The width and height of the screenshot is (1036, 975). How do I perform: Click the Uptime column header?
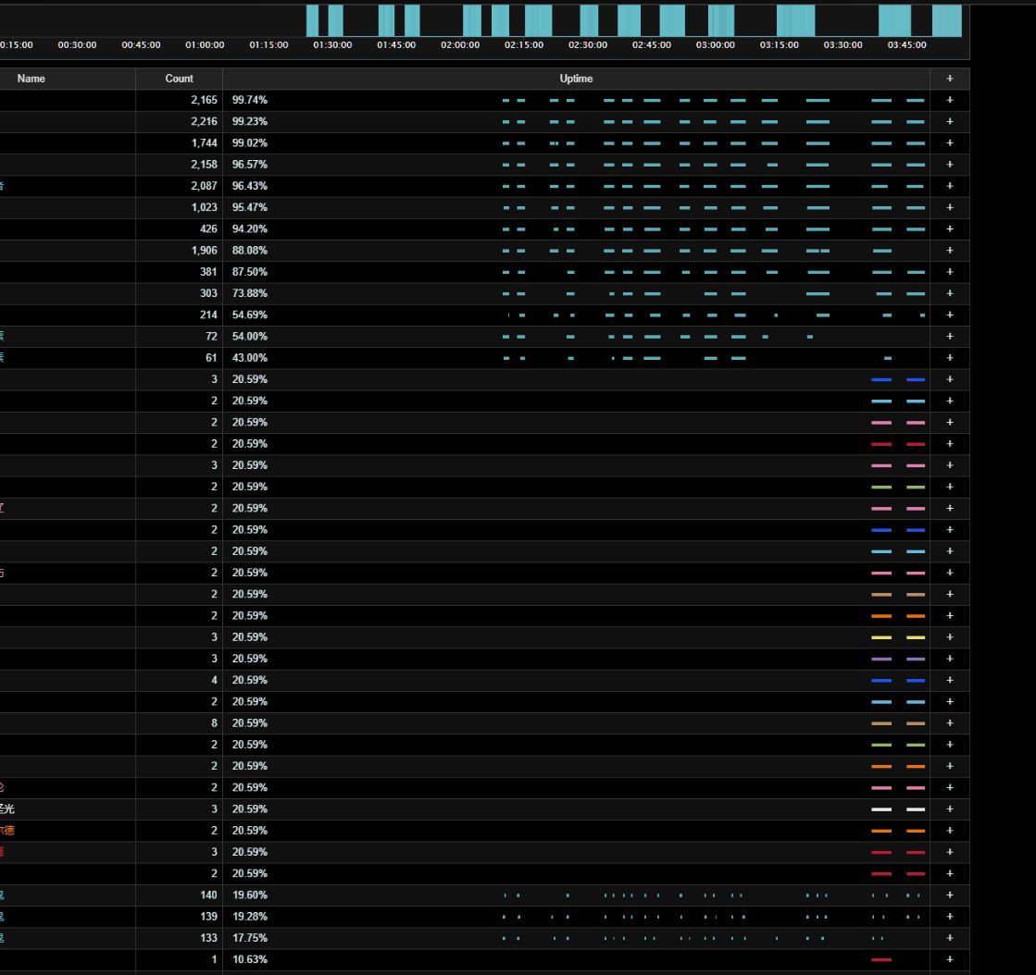click(576, 79)
